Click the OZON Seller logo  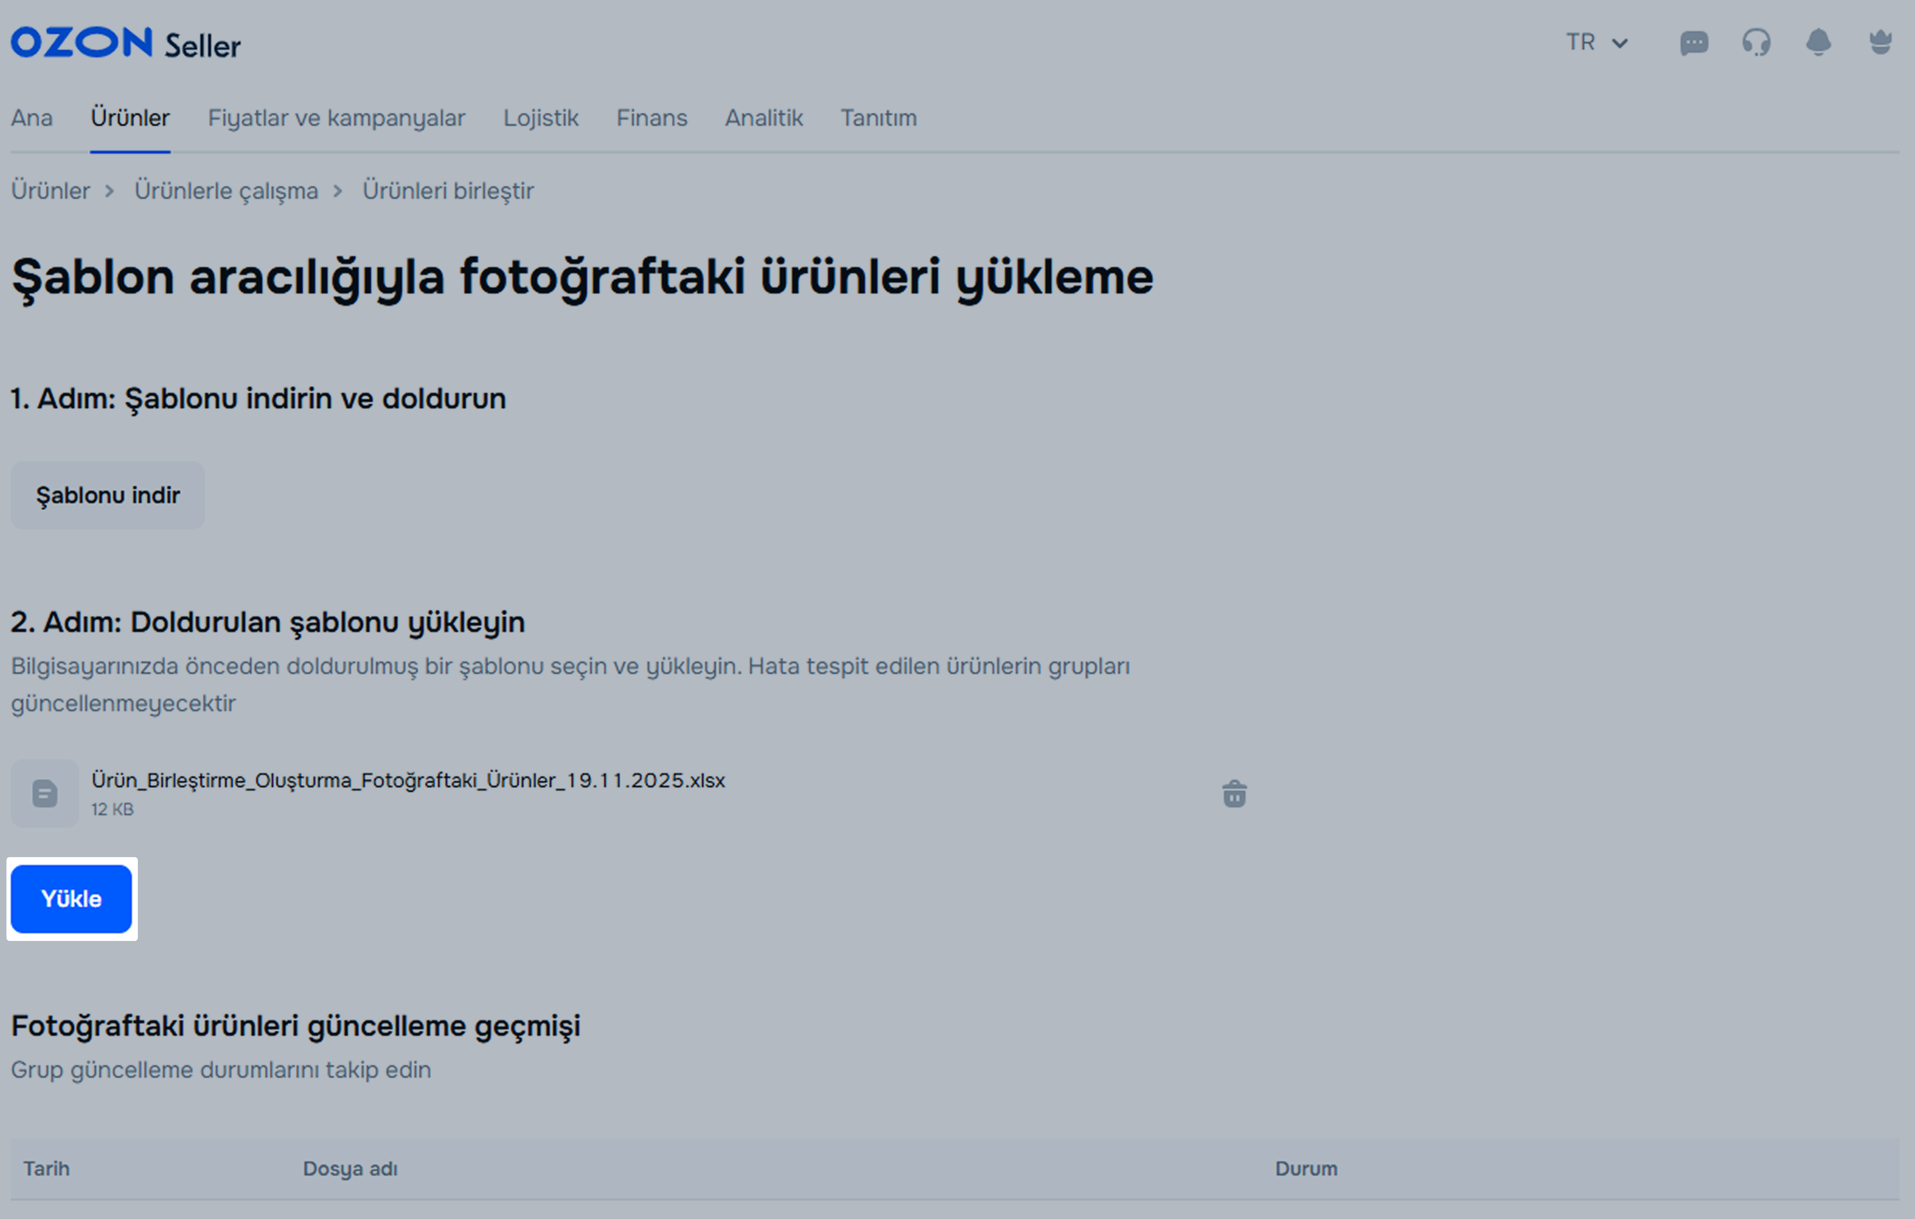[x=126, y=44]
